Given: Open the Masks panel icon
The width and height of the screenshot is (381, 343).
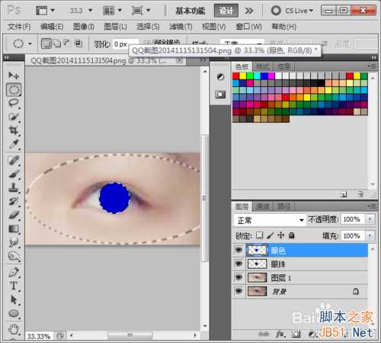Looking at the screenshot, I should [220, 95].
